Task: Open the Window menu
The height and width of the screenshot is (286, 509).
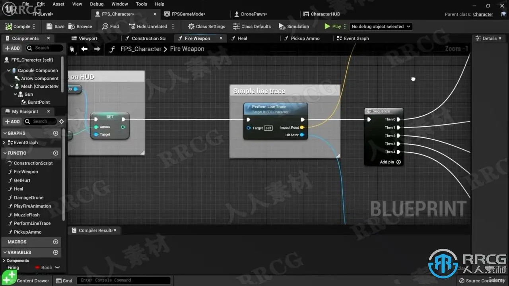Action: (120, 4)
